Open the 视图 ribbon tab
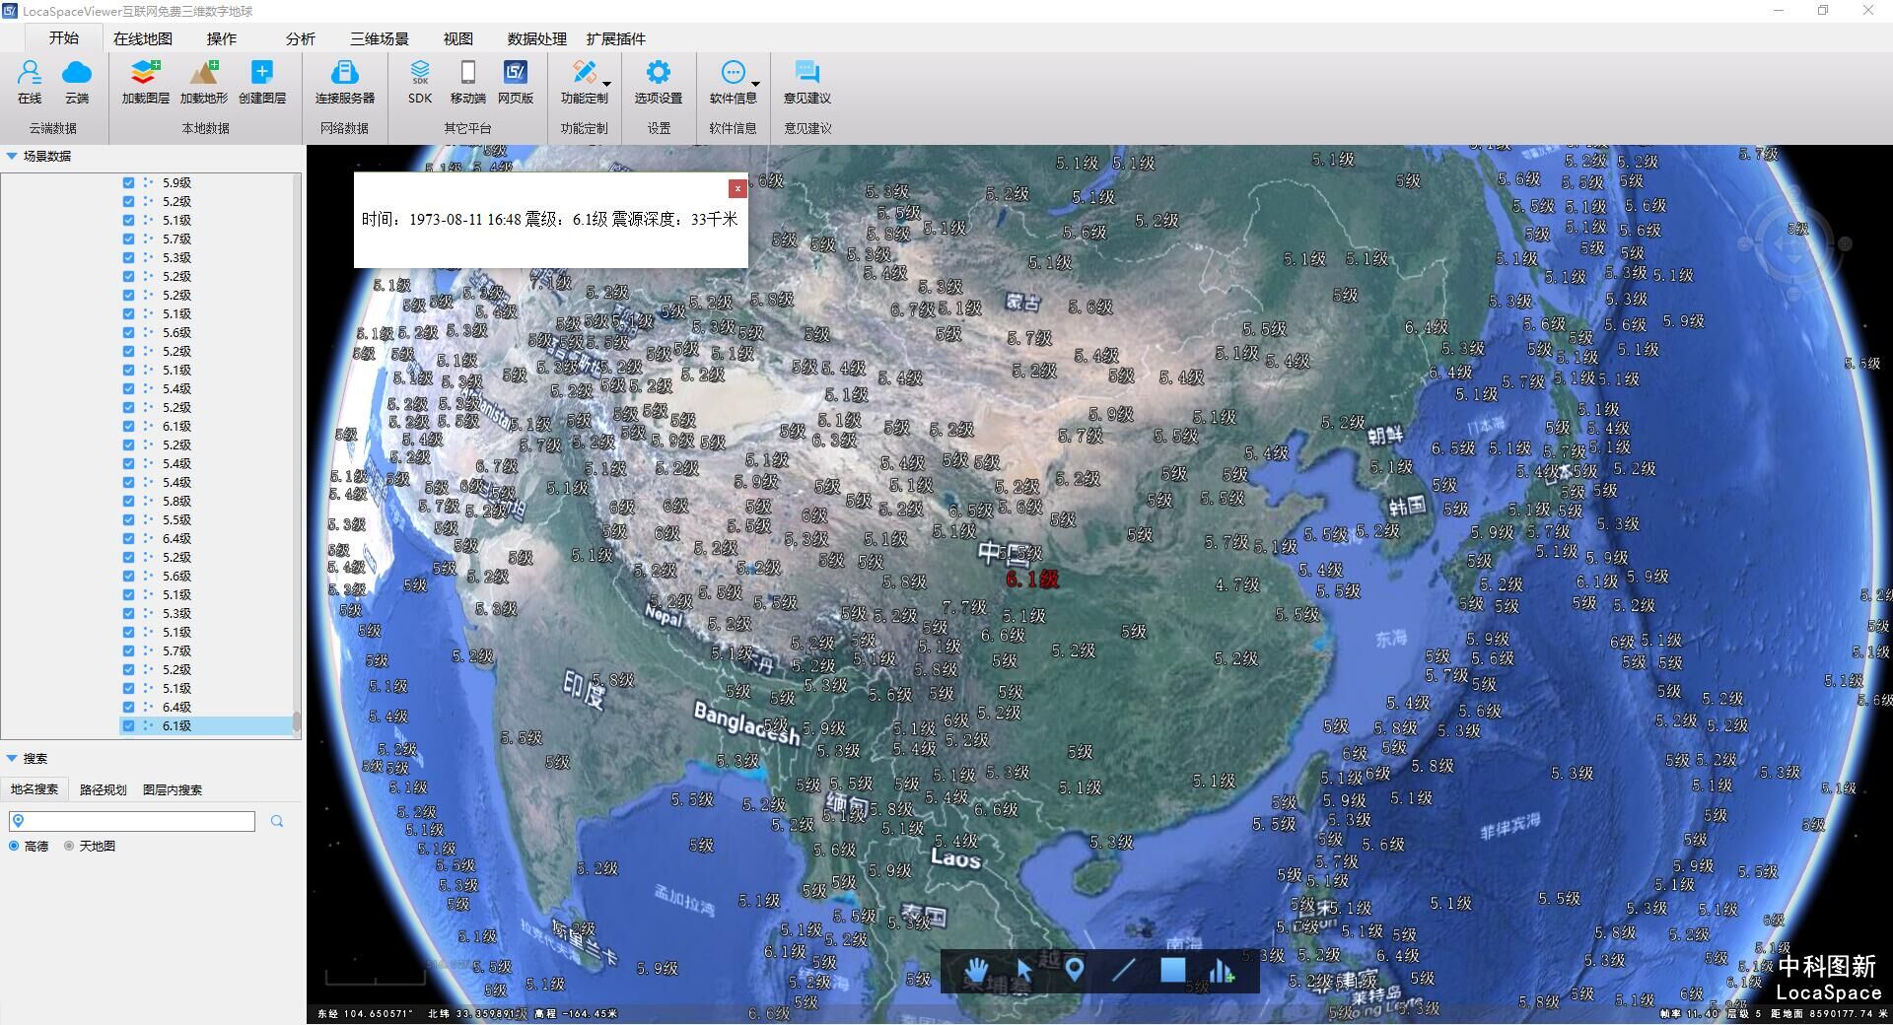The width and height of the screenshot is (1893, 1025). pyautogui.click(x=458, y=38)
